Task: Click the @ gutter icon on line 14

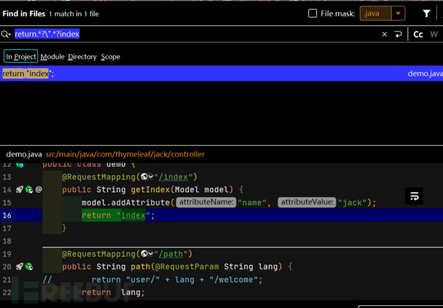Action: tap(39, 190)
